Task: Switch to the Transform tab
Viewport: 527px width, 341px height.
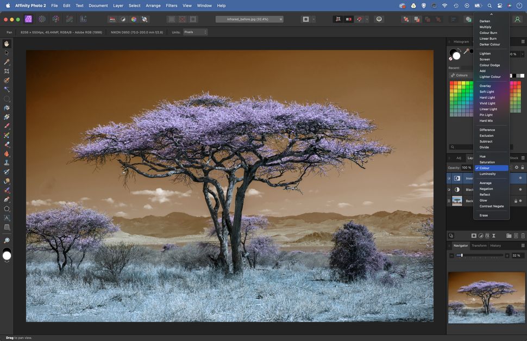Action: [x=479, y=245]
